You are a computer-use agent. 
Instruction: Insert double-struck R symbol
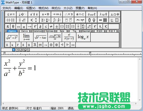(35, 45)
